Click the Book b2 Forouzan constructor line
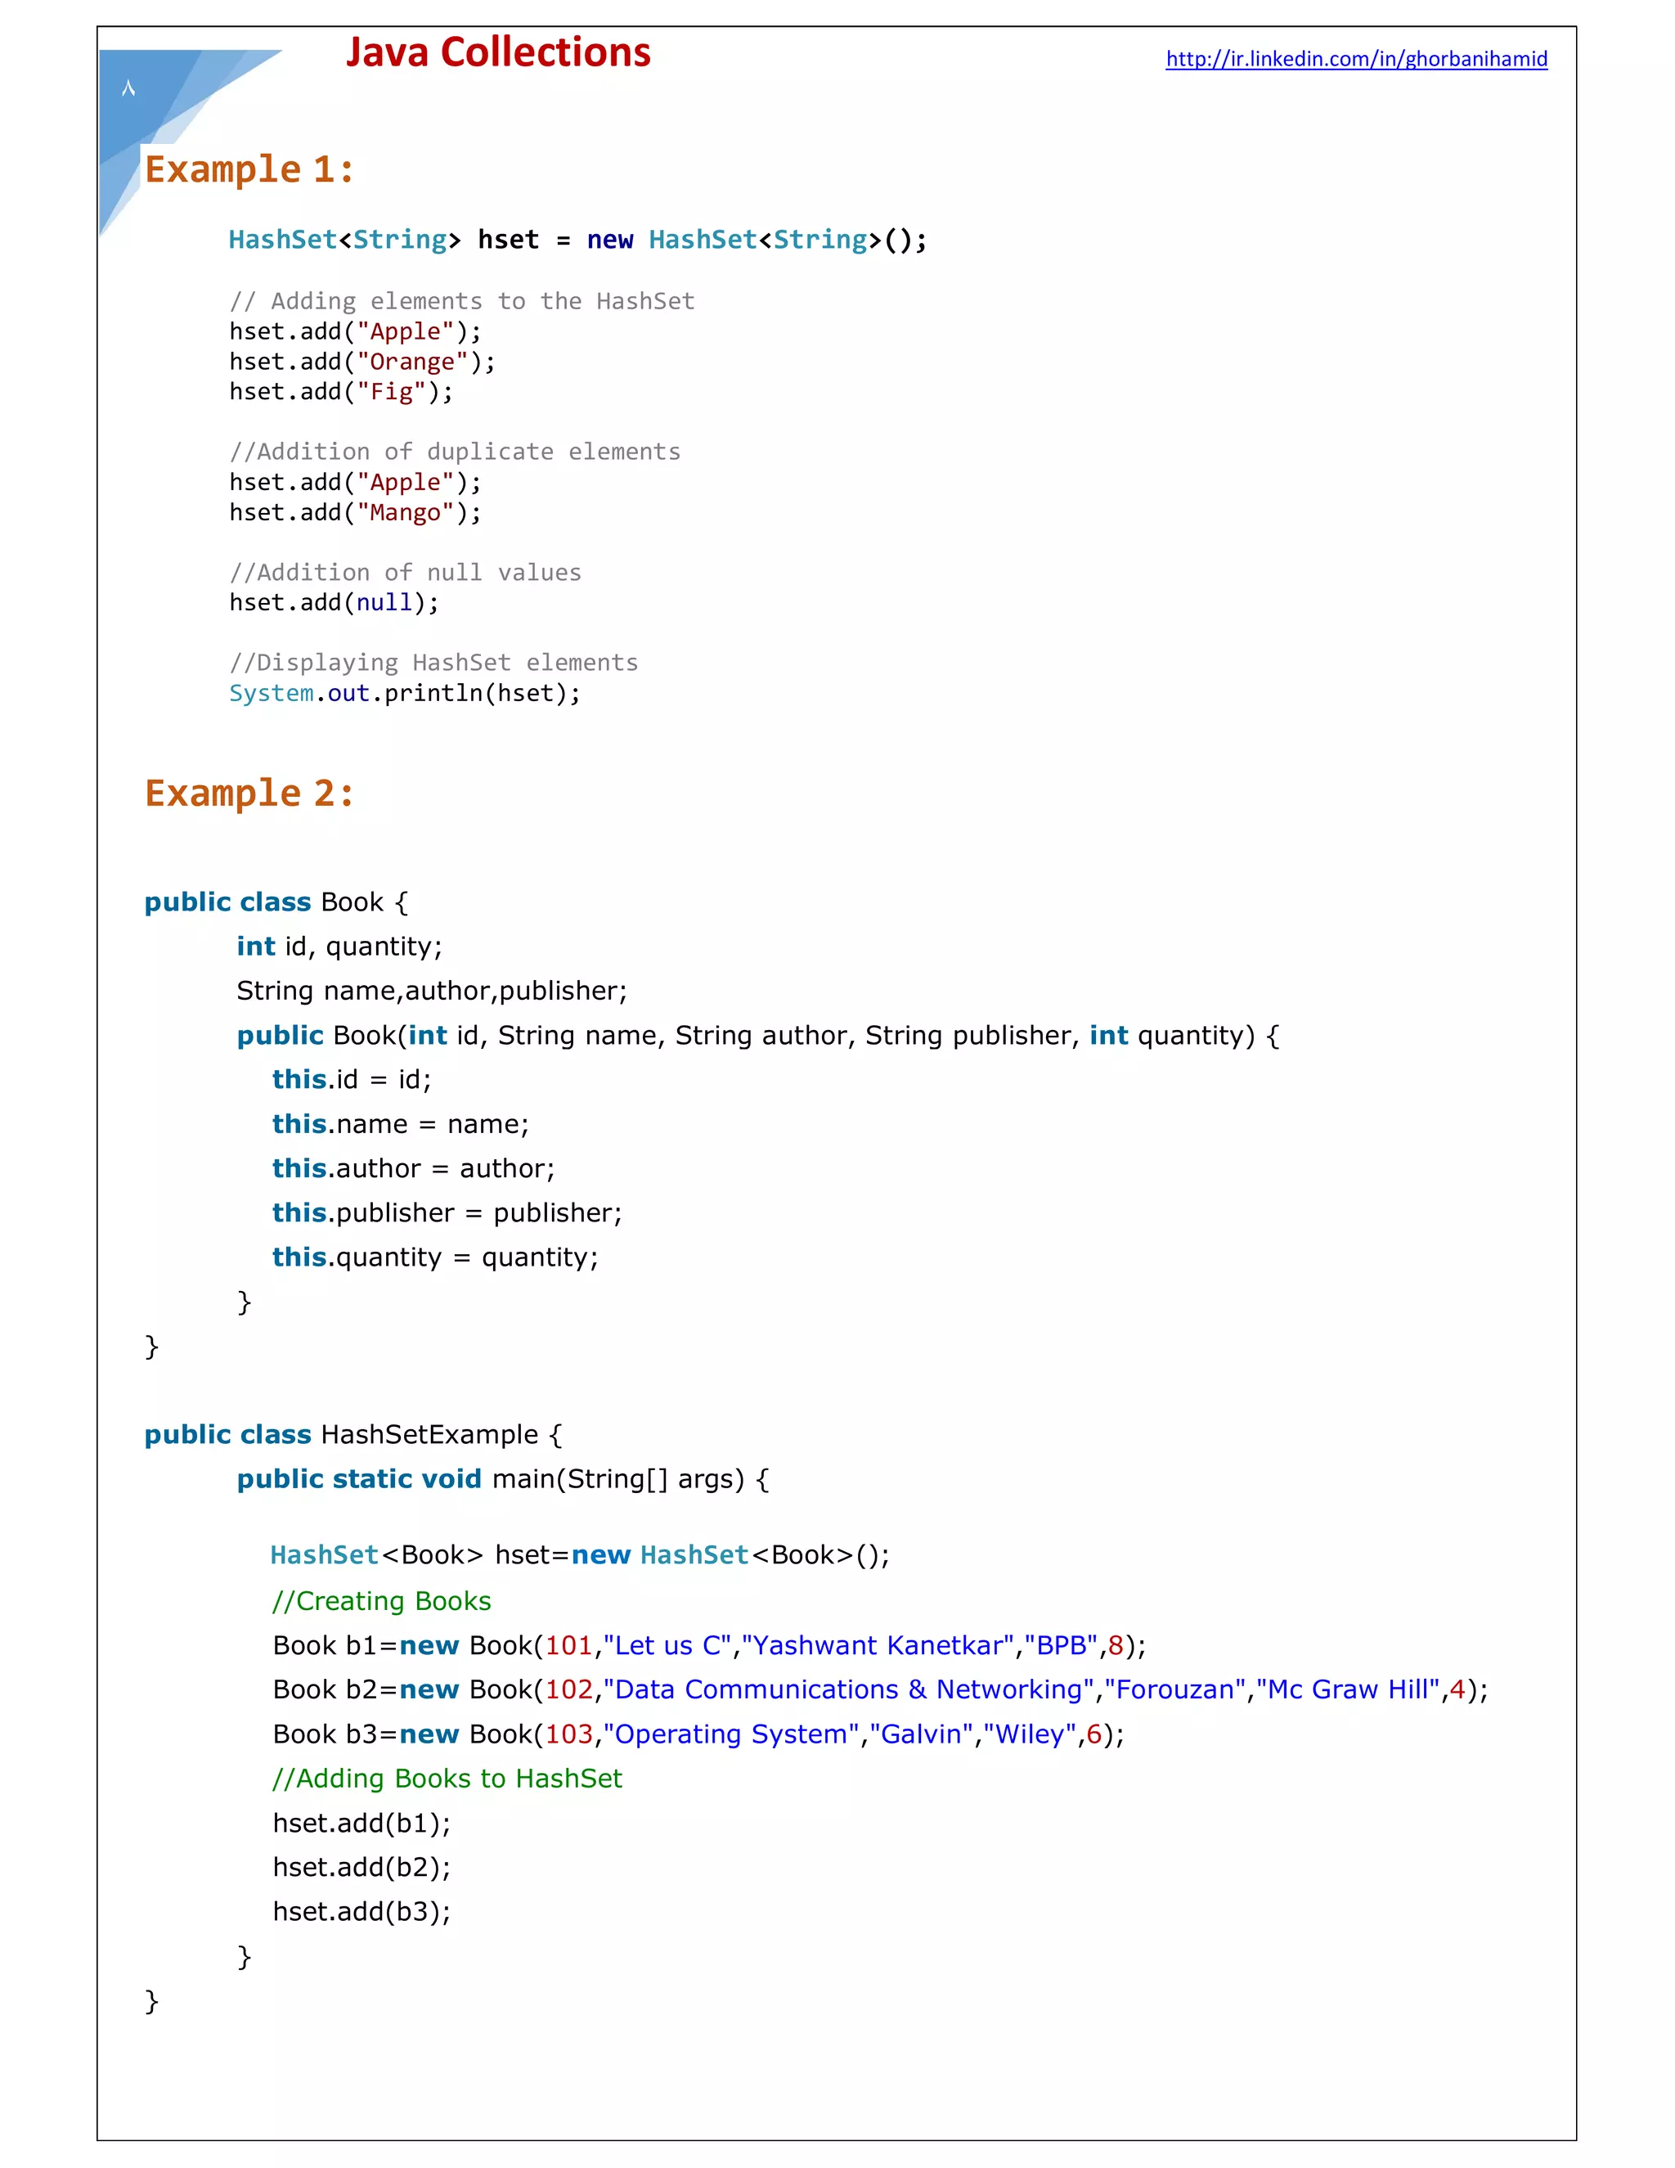Viewport: 1675px width, 2168px height. [880, 1689]
